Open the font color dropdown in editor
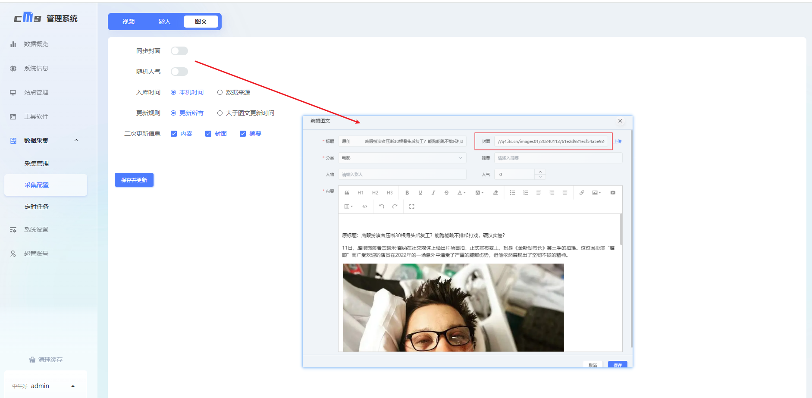Viewport: 812px width, 398px height. (x=462, y=193)
